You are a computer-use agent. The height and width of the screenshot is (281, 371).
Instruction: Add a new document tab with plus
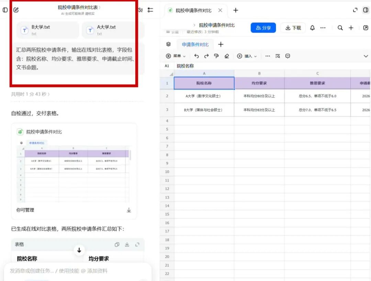tap(236, 10)
